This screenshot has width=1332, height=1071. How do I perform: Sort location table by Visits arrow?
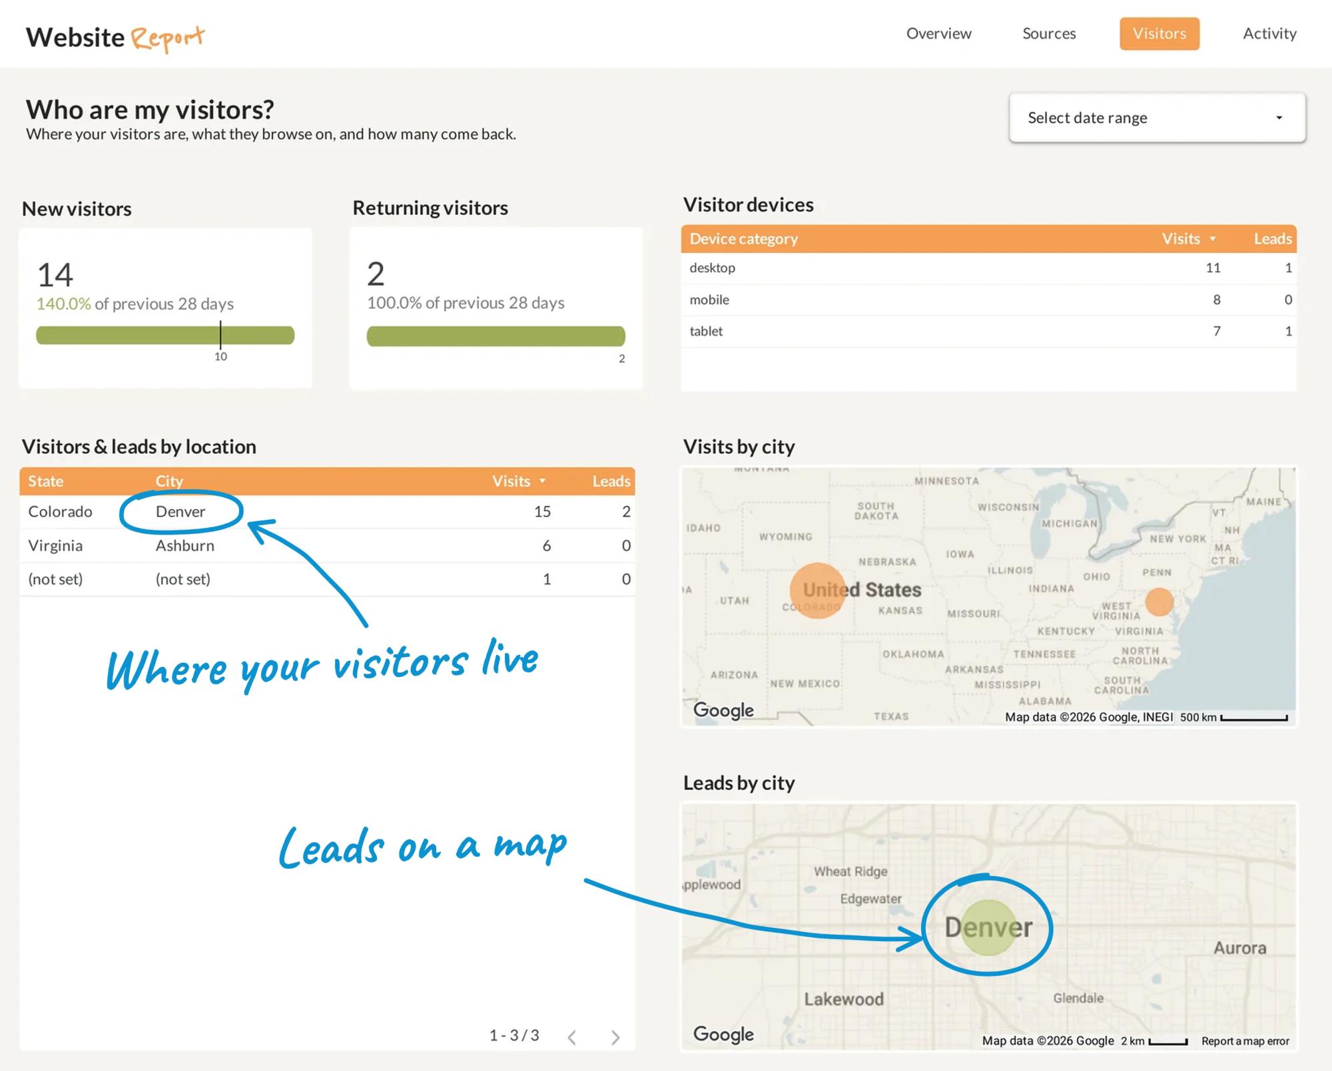(542, 481)
